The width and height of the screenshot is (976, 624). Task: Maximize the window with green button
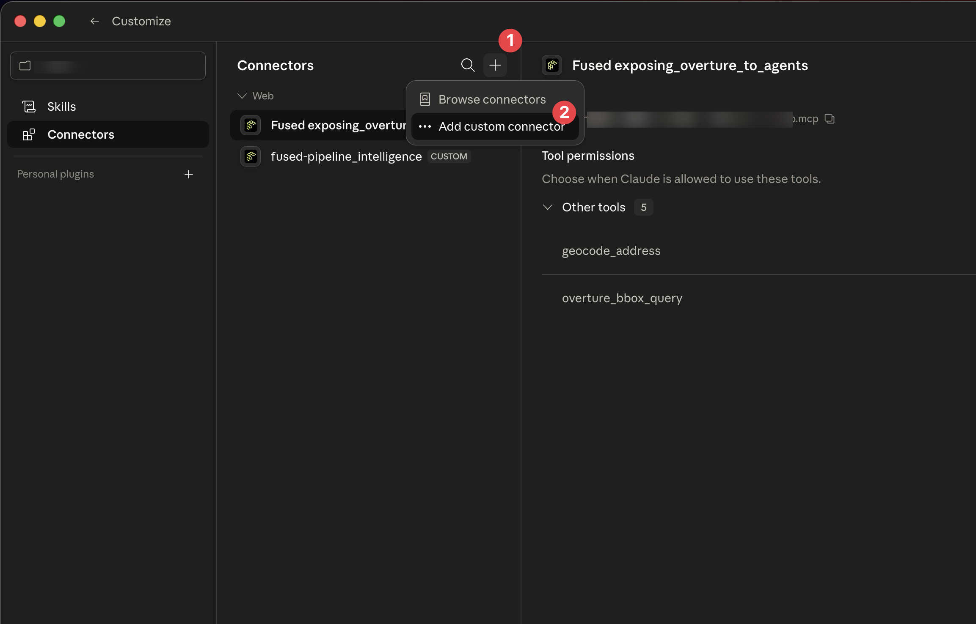pos(59,21)
